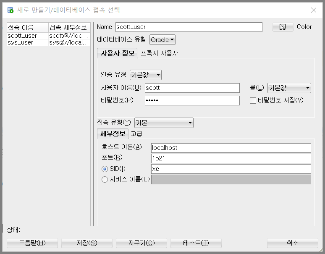Click the 비밀번호 password field
Image resolution: width=325 pixels, height=254 pixels.
click(192, 100)
